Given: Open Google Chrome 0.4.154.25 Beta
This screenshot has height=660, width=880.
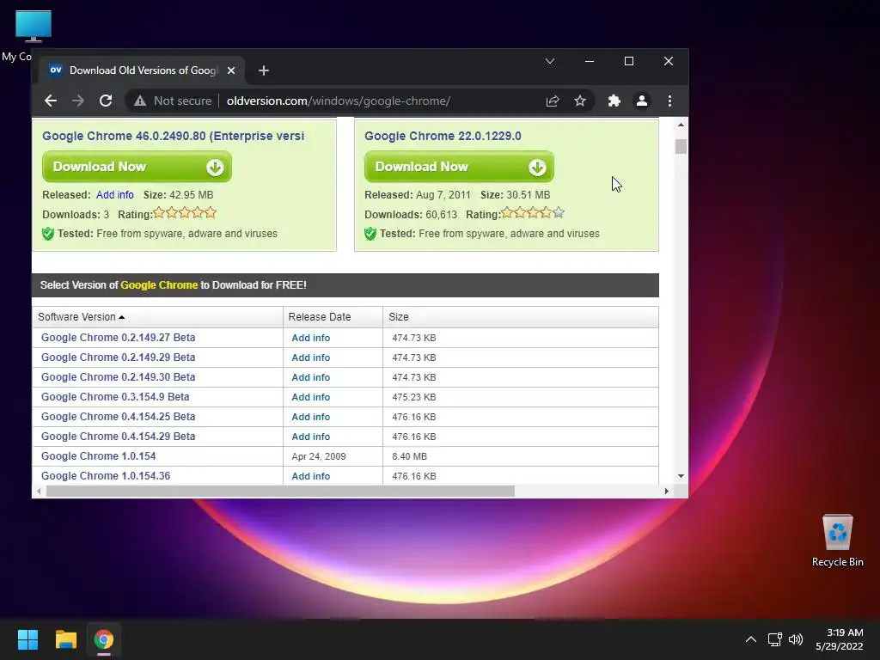Looking at the screenshot, I should point(118,417).
